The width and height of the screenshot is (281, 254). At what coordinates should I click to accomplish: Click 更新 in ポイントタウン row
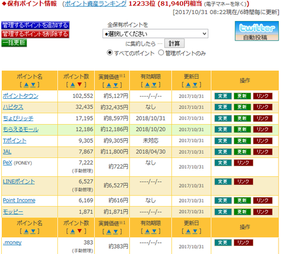point(242,96)
